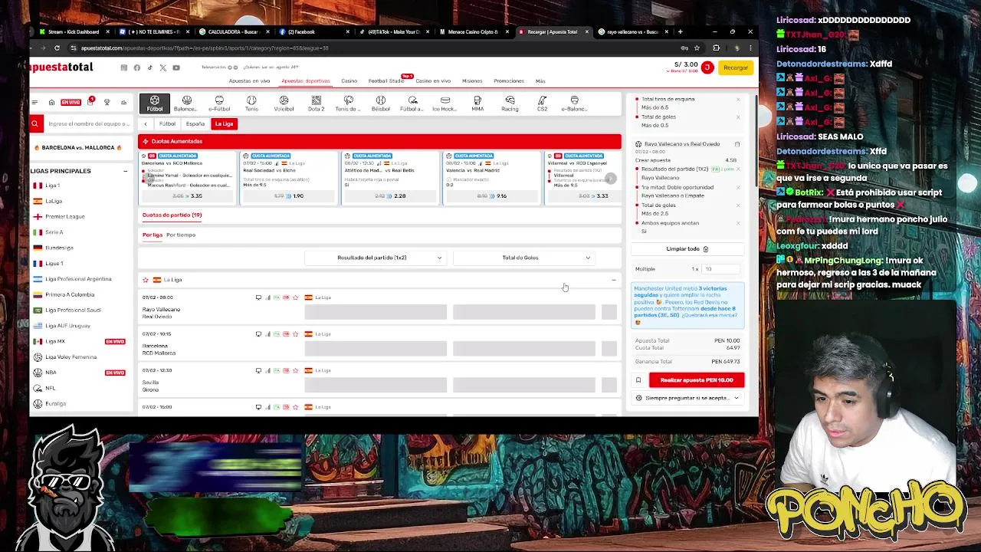Open Casino menu item
981x552 pixels.
349,80
